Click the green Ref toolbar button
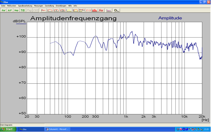 pyautogui.click(x=3, y=10)
